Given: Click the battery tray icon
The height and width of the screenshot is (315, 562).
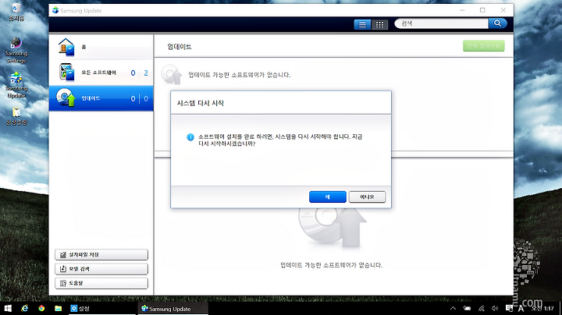Looking at the screenshot, I should click(467, 308).
